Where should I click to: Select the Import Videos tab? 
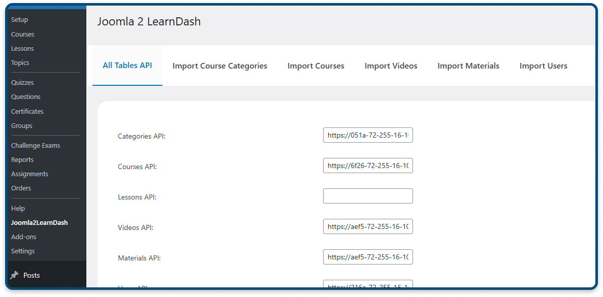(391, 65)
